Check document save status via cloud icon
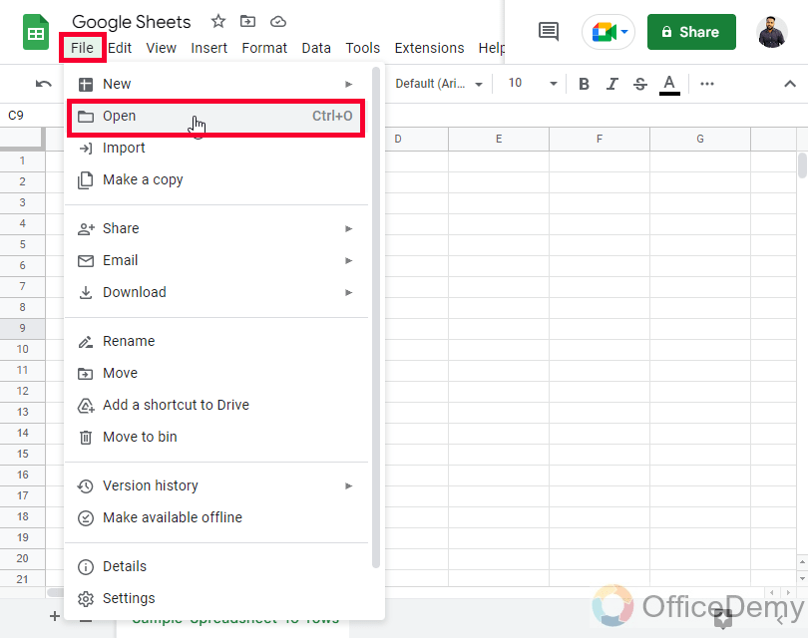This screenshot has height=638, width=808. coord(277,20)
